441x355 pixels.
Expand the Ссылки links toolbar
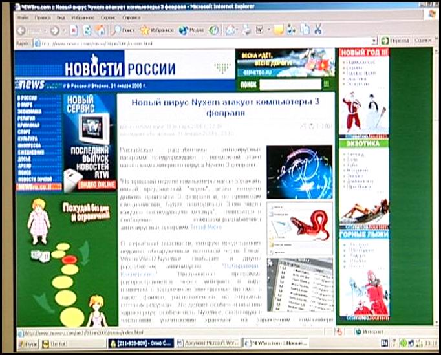[x=423, y=41]
